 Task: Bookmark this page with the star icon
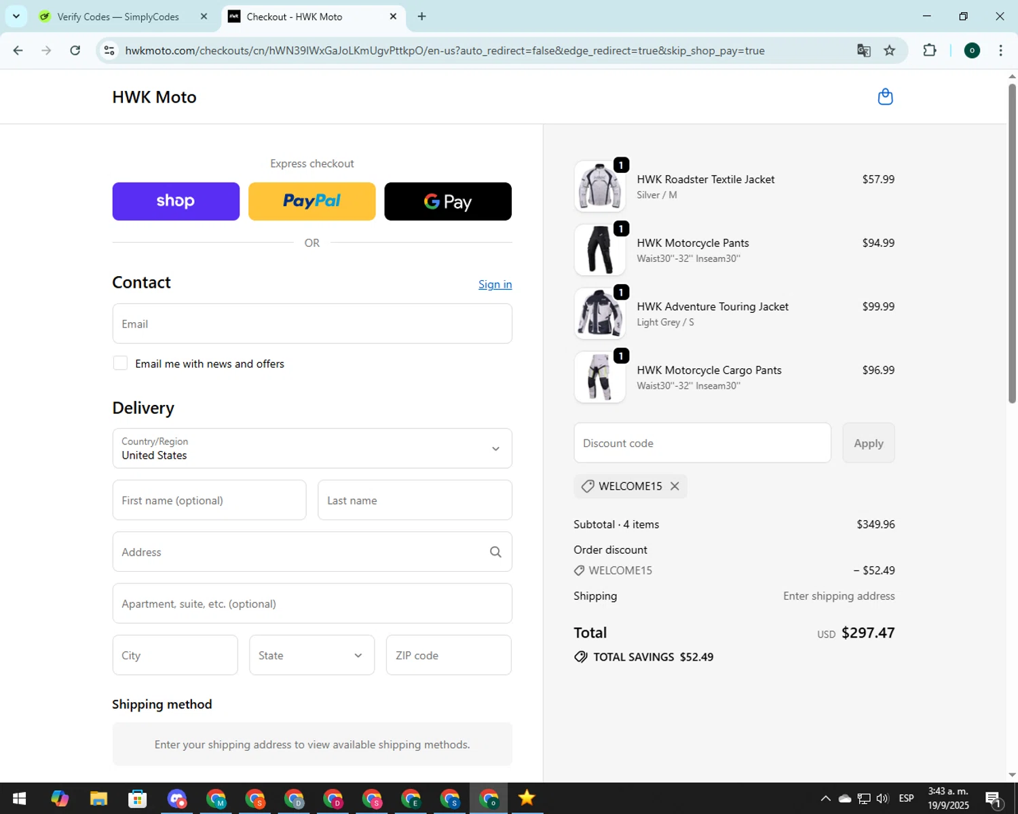889,51
